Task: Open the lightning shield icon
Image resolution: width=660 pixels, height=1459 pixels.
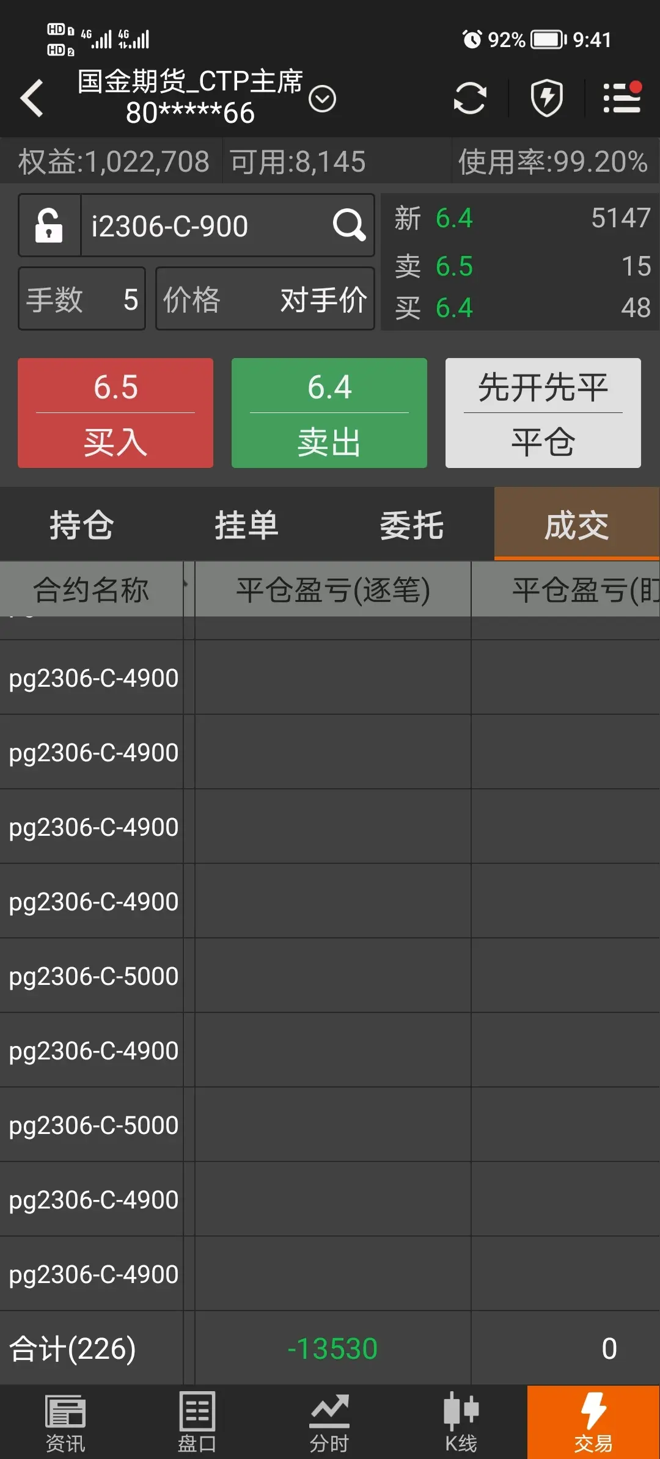Action: tap(546, 98)
